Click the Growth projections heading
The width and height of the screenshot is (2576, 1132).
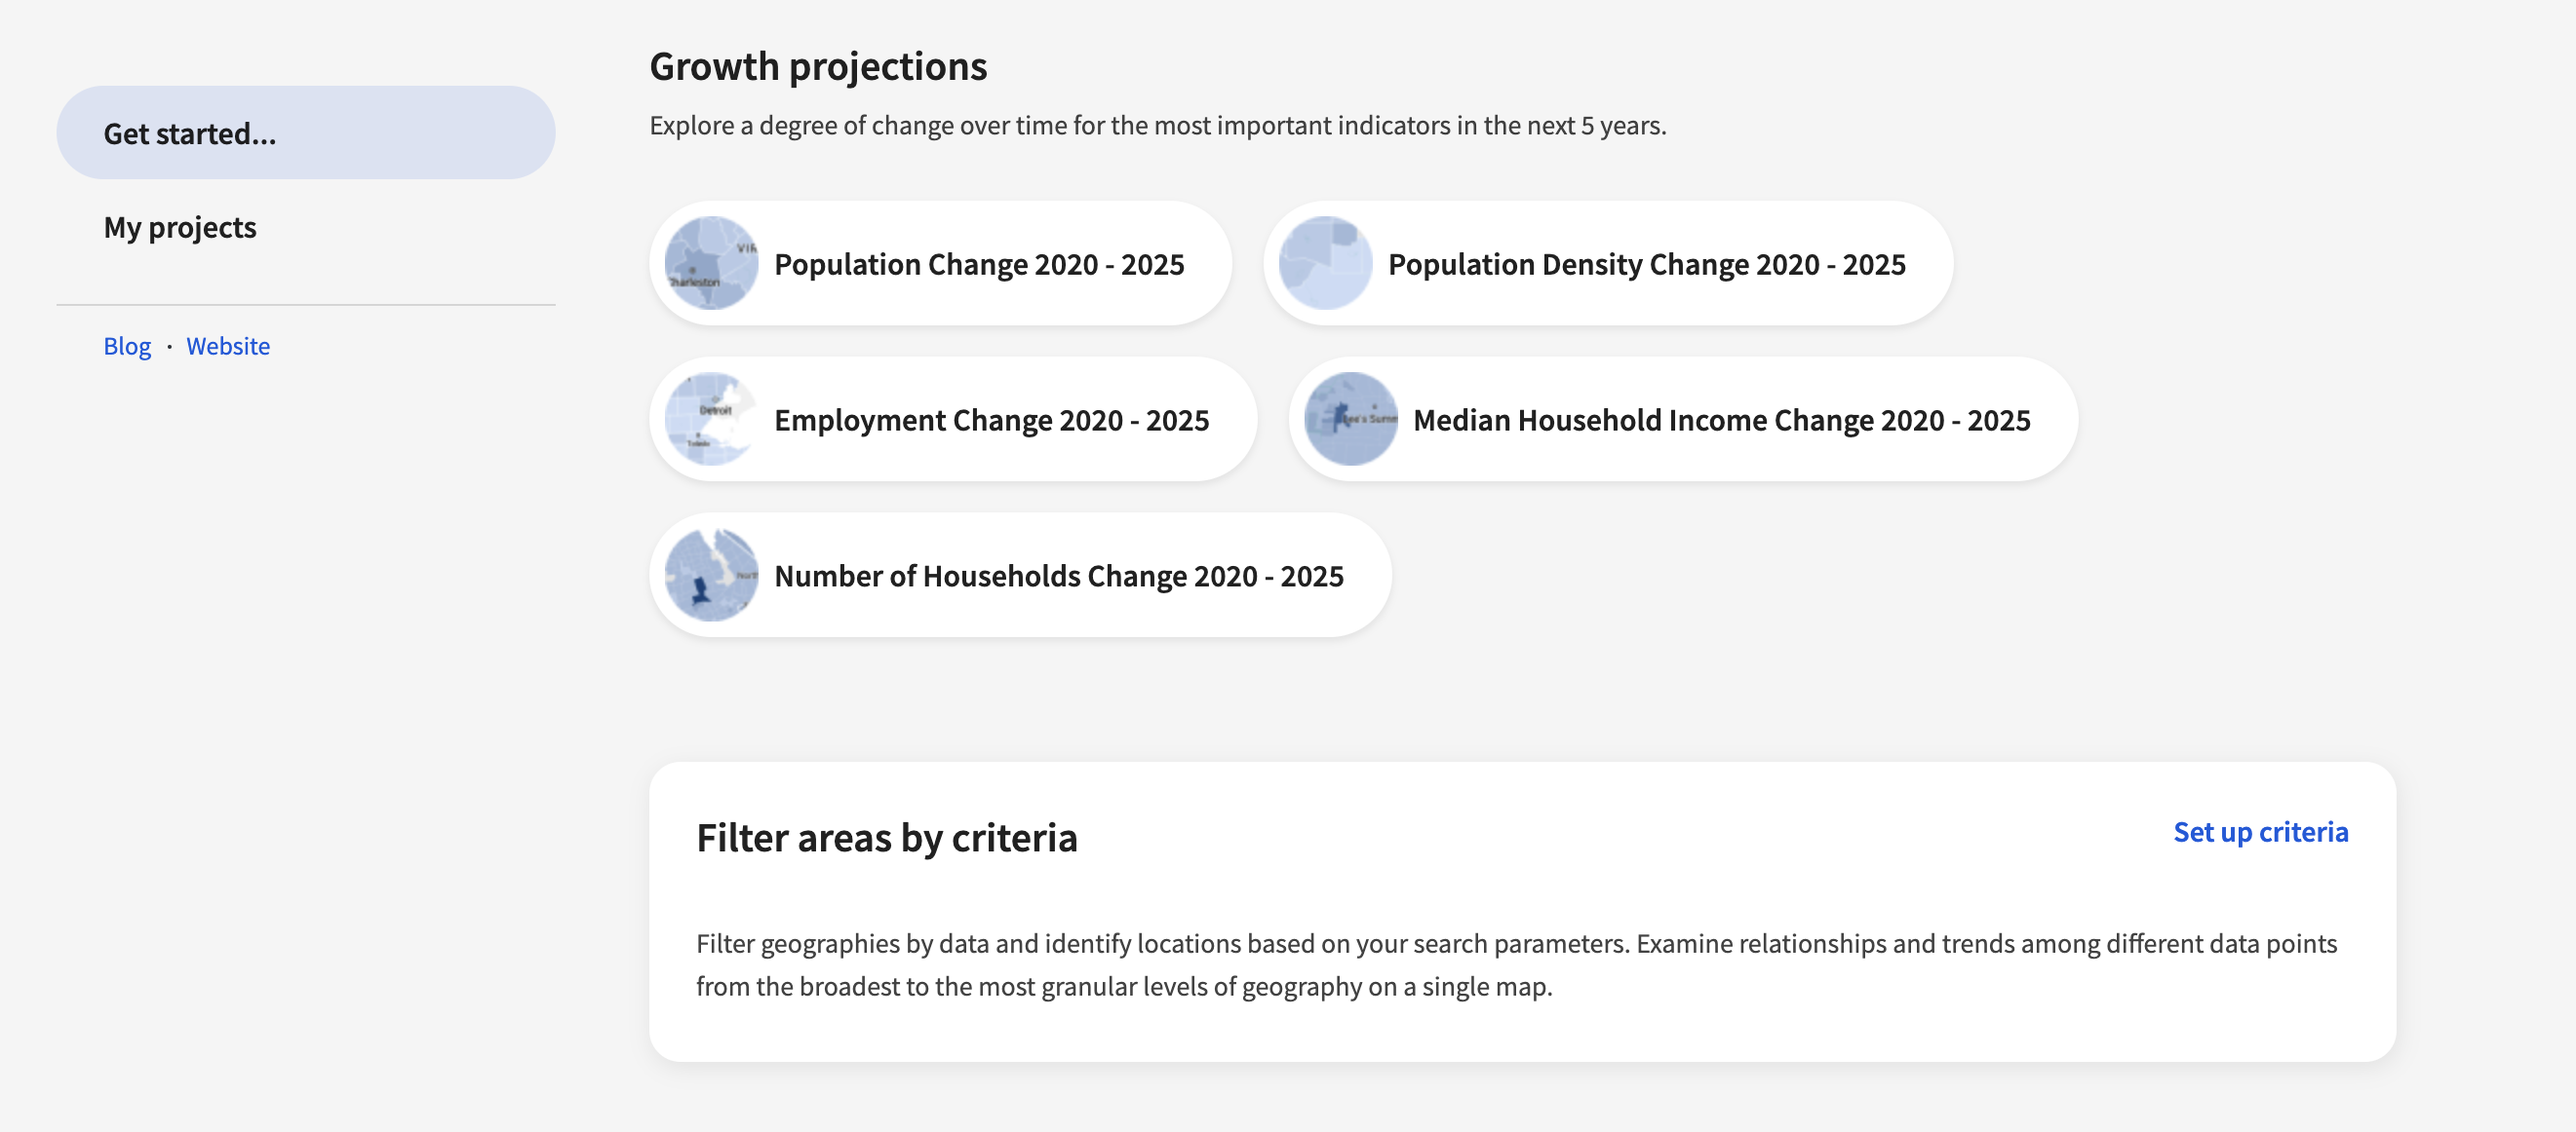tap(817, 67)
